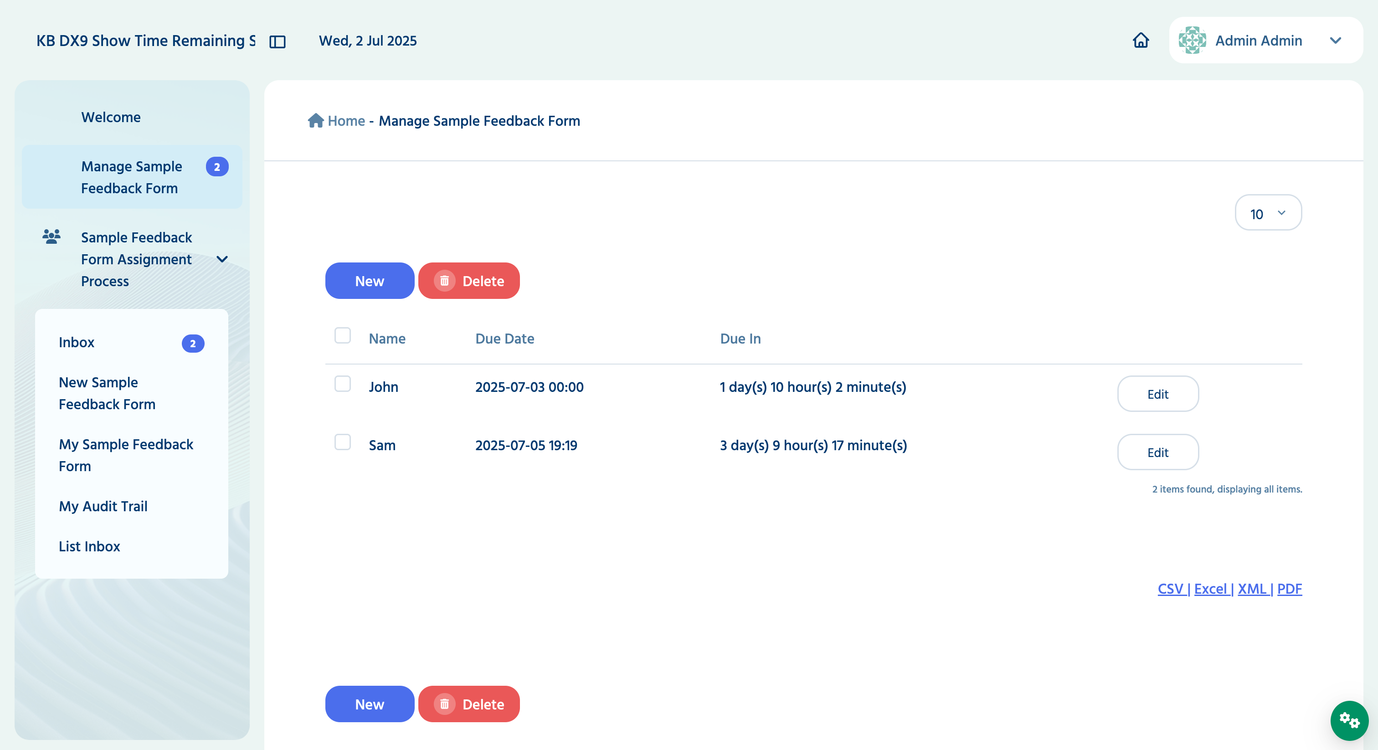Image resolution: width=1378 pixels, height=750 pixels.
Task: Click the date Wed, 2 Jul 2025
Action: (368, 41)
